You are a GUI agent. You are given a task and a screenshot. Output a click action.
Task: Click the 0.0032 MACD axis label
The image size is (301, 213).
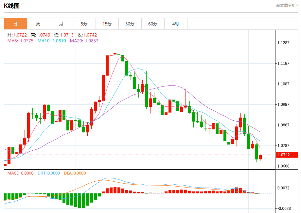point(283,188)
